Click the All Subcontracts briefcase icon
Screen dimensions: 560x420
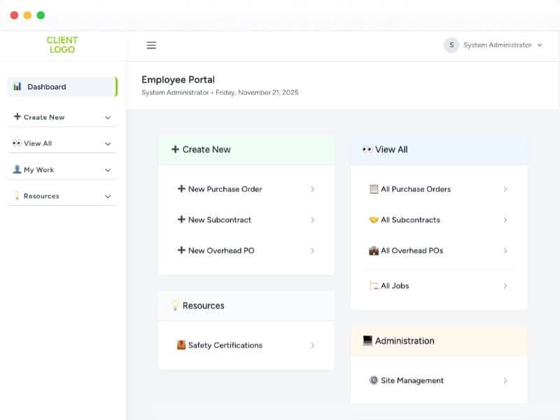(372, 219)
